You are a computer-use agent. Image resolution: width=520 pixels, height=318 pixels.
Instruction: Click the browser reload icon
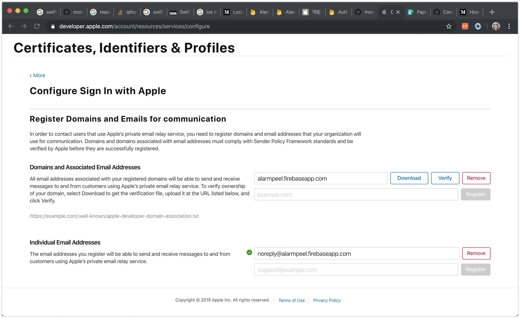click(x=37, y=26)
